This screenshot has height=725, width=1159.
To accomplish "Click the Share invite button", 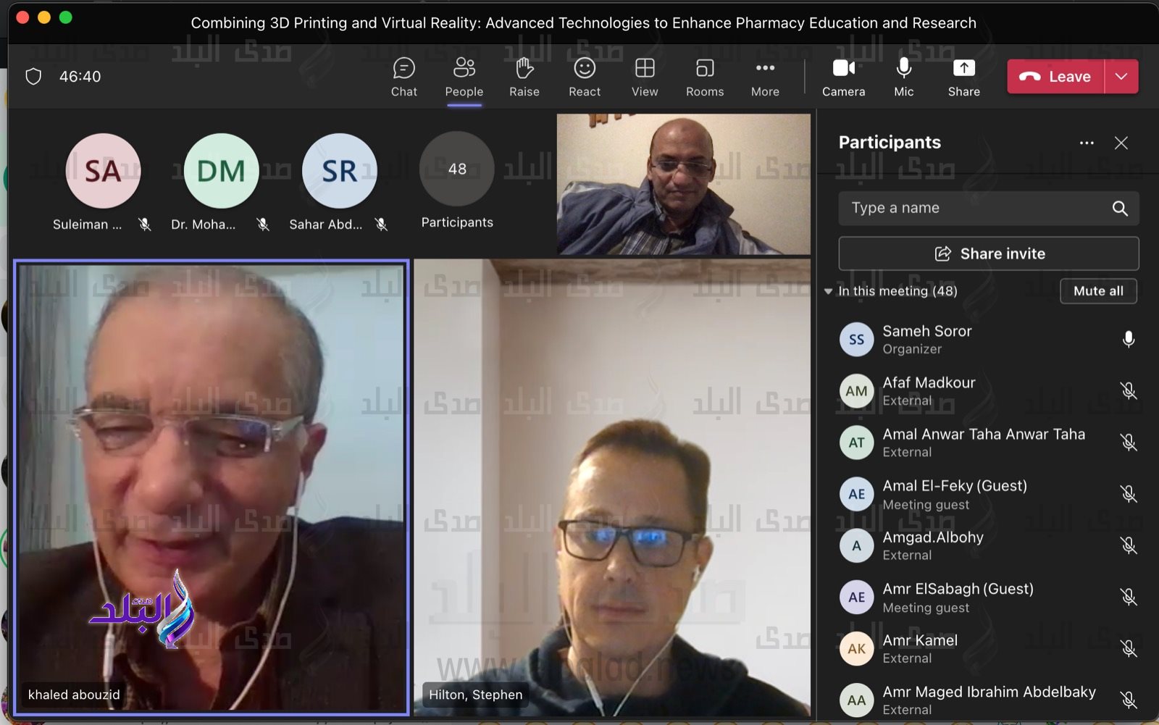I will click(x=988, y=253).
